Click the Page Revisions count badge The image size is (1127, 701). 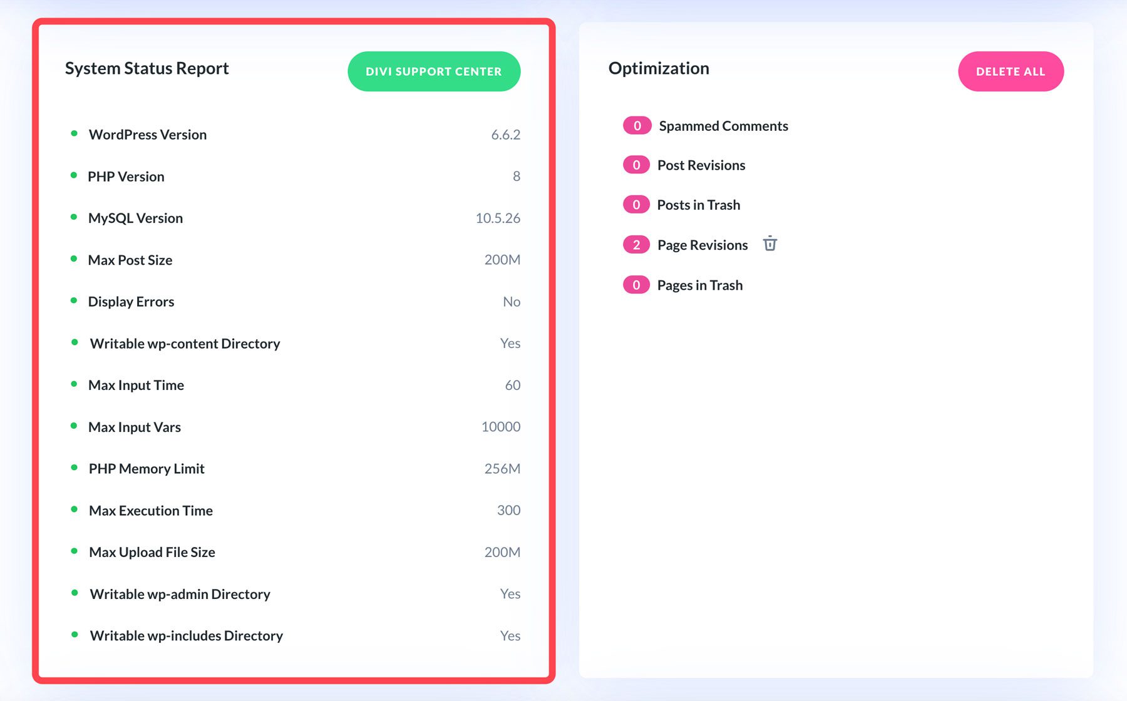point(636,245)
